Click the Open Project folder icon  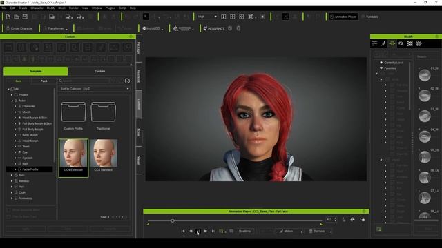[17, 17]
